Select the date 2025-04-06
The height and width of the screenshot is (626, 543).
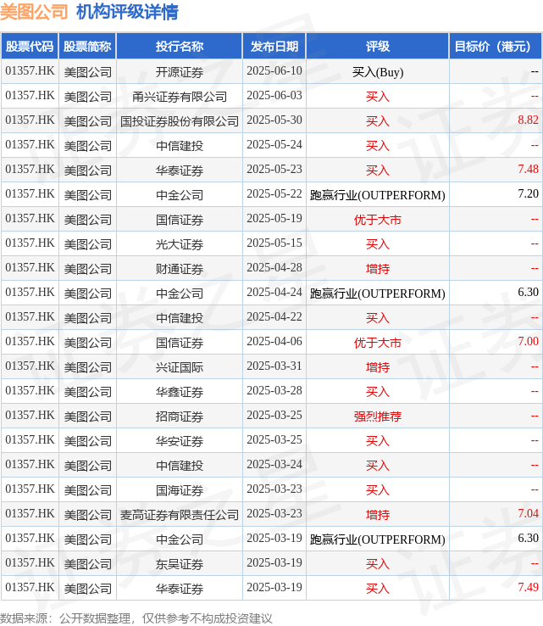coord(274,341)
